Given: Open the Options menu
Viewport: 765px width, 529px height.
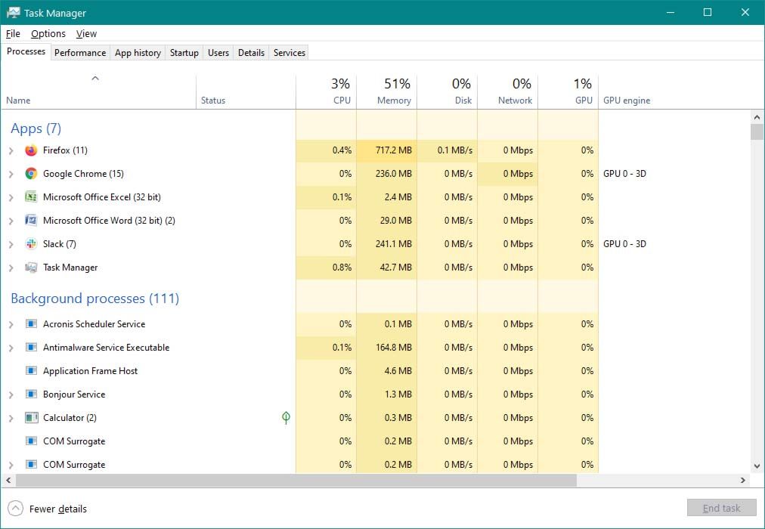Looking at the screenshot, I should 48,34.
